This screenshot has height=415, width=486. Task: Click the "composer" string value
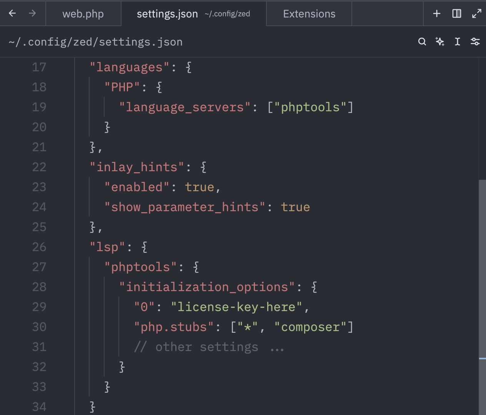click(x=310, y=327)
